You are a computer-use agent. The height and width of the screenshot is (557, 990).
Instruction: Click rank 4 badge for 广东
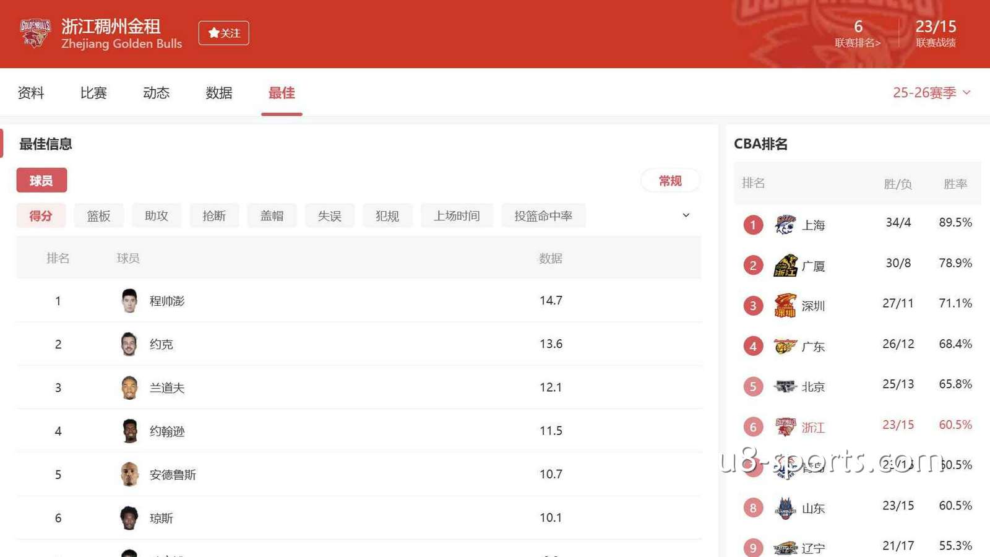click(753, 346)
